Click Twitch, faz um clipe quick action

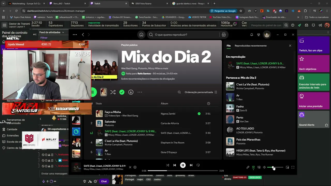(x=313, y=45)
